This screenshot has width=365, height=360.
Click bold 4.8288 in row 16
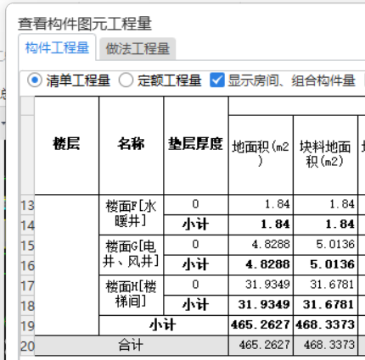261,265
